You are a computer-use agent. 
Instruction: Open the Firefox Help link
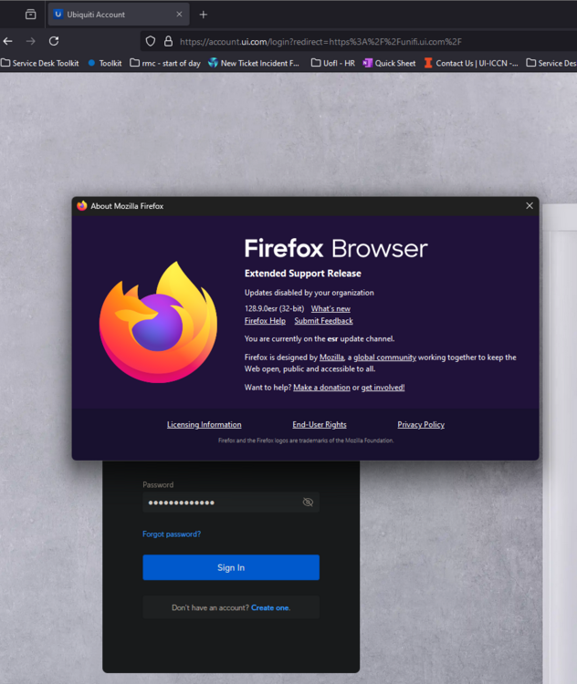pyautogui.click(x=265, y=321)
